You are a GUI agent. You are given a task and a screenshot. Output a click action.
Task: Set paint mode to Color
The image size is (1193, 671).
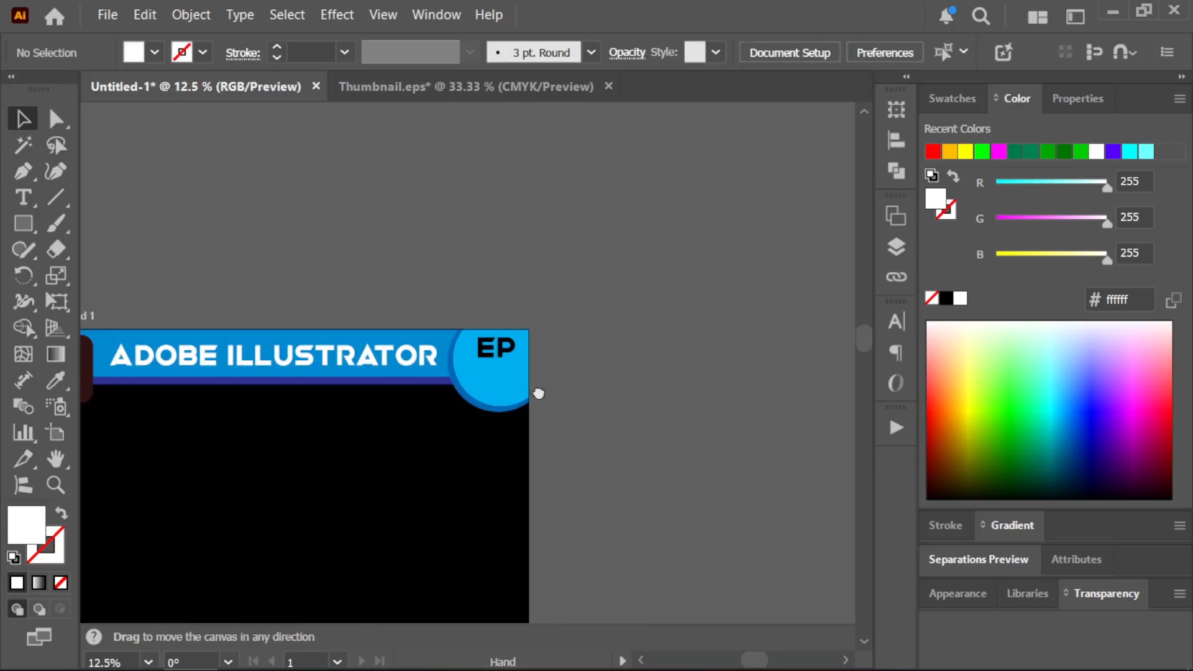[x=17, y=583]
